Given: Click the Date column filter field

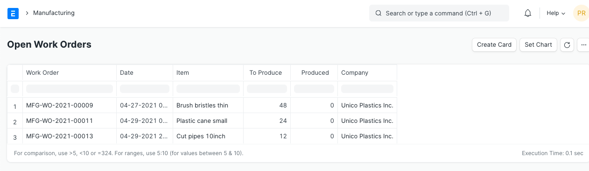Looking at the screenshot, I should pyautogui.click(x=145, y=89).
